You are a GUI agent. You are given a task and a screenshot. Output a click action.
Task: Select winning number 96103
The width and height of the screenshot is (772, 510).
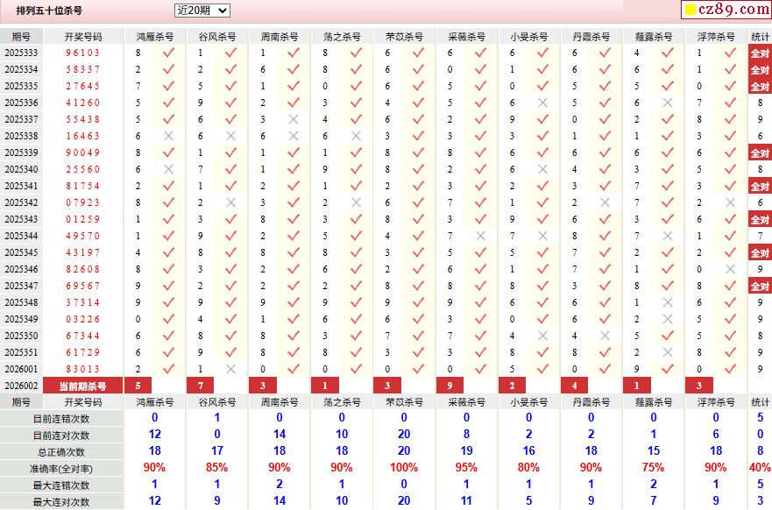(82, 53)
